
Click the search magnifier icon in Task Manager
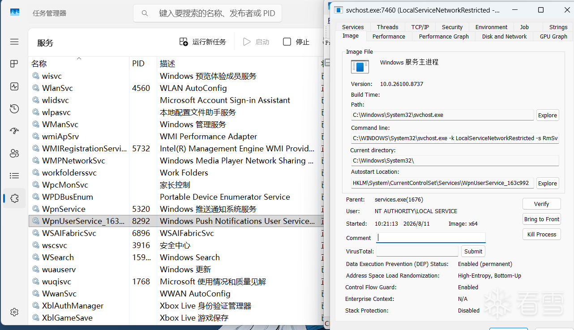(145, 13)
